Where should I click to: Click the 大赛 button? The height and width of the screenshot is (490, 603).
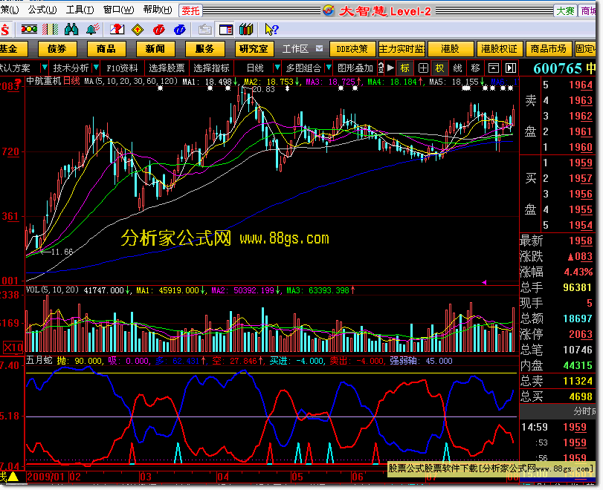point(565,10)
